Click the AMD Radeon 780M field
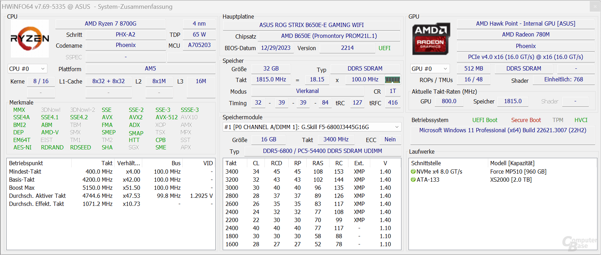601x255 pixels. point(525,34)
